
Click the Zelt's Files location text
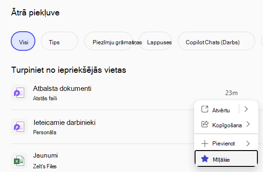pos(45,166)
